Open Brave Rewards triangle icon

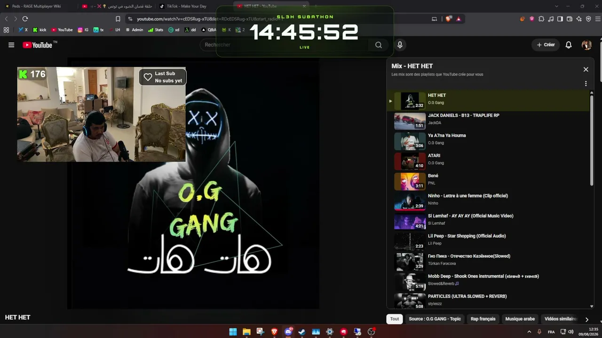[x=458, y=19]
